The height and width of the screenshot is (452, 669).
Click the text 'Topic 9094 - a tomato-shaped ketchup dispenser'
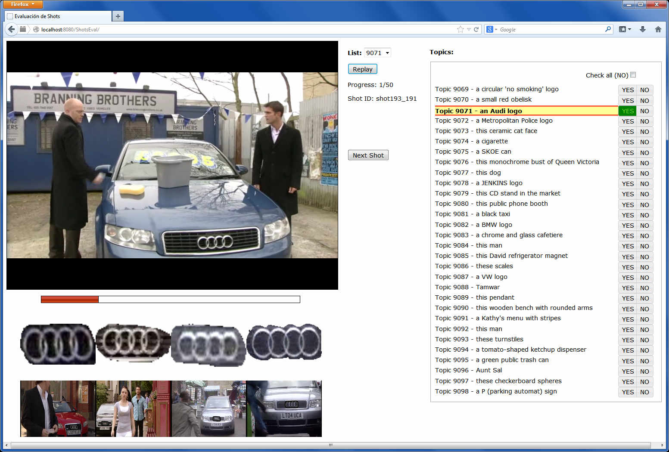point(510,350)
